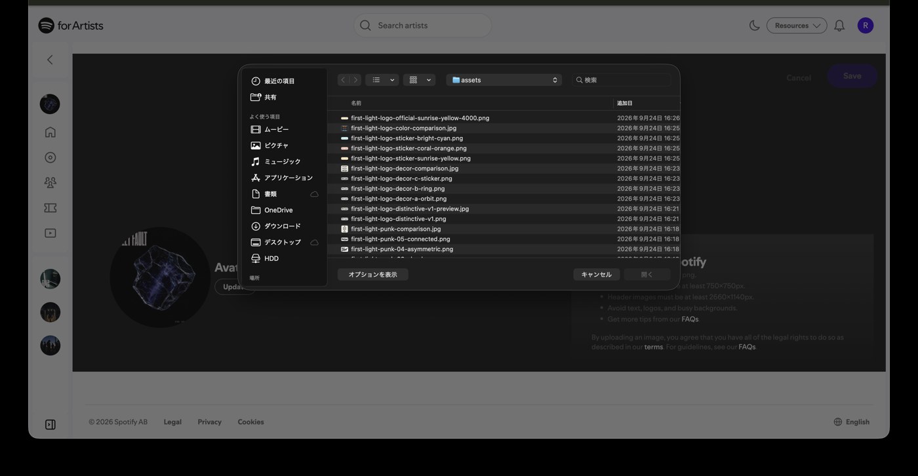This screenshot has width=918, height=476.
Task: Toggle dark mode moon icon
Action: tap(754, 26)
